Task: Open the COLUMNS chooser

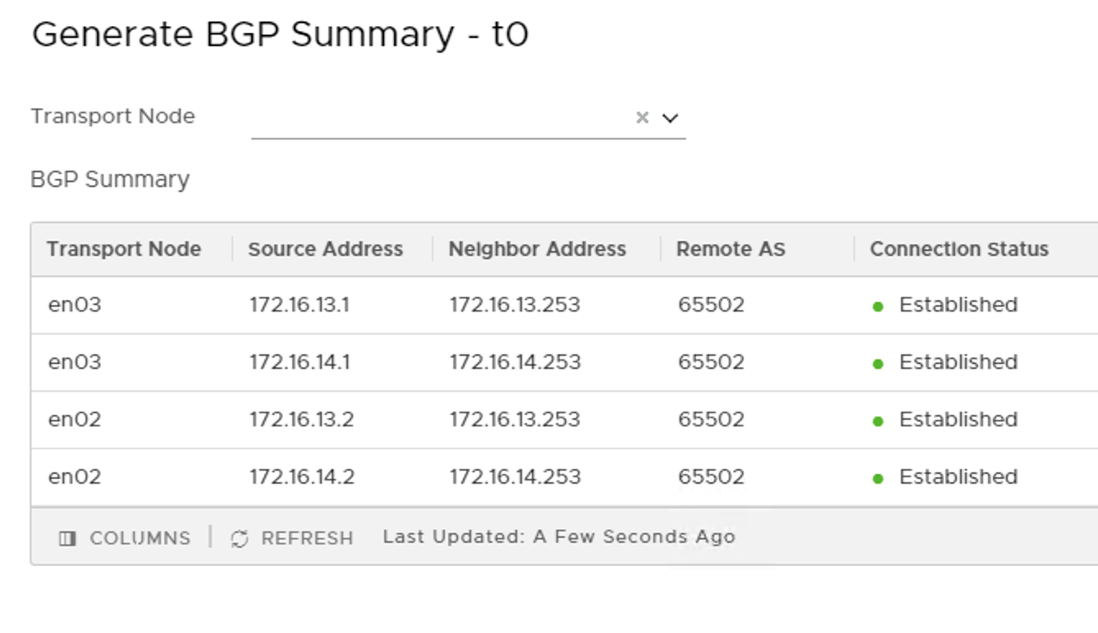Action: (139, 539)
